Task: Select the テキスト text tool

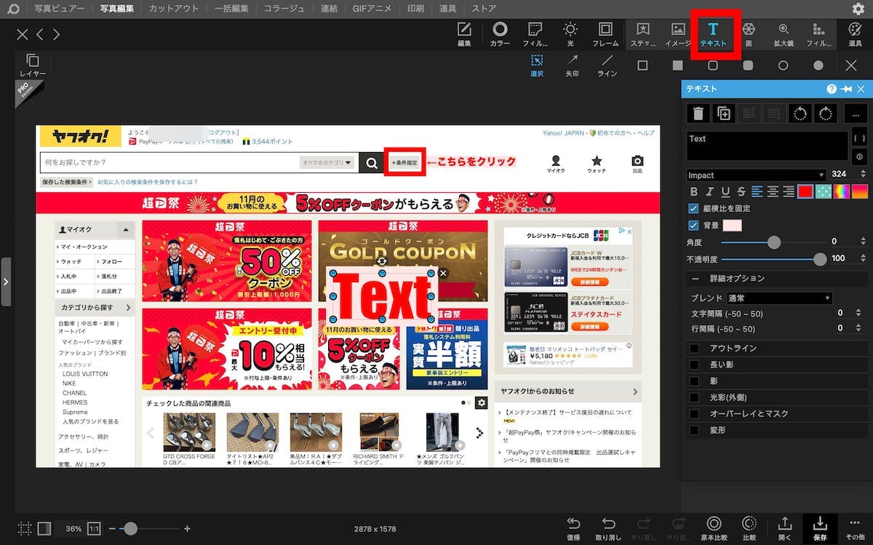Action: pos(713,33)
